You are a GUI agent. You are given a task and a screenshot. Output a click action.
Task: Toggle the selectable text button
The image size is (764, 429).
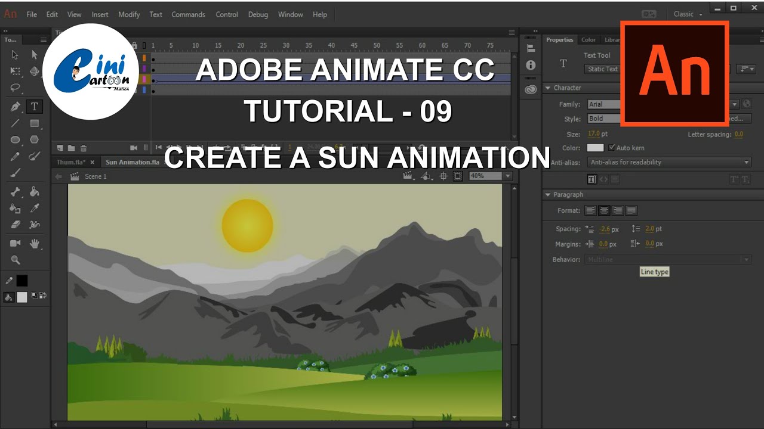click(x=592, y=179)
